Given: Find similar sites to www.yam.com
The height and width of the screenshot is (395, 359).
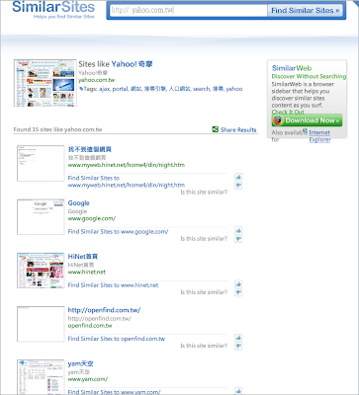Looking at the screenshot, I should 114,392.
